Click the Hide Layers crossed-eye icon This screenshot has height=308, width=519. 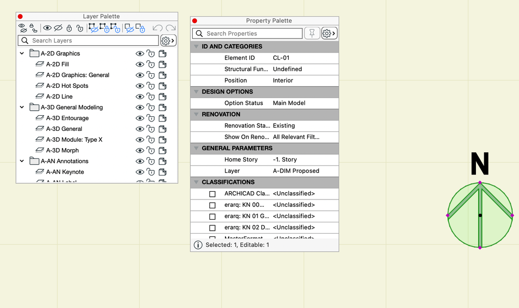pyautogui.click(x=58, y=28)
